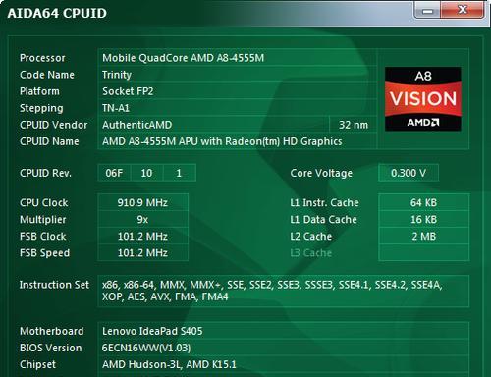Select the AuthenticAMD vendor field

[x=213, y=125]
